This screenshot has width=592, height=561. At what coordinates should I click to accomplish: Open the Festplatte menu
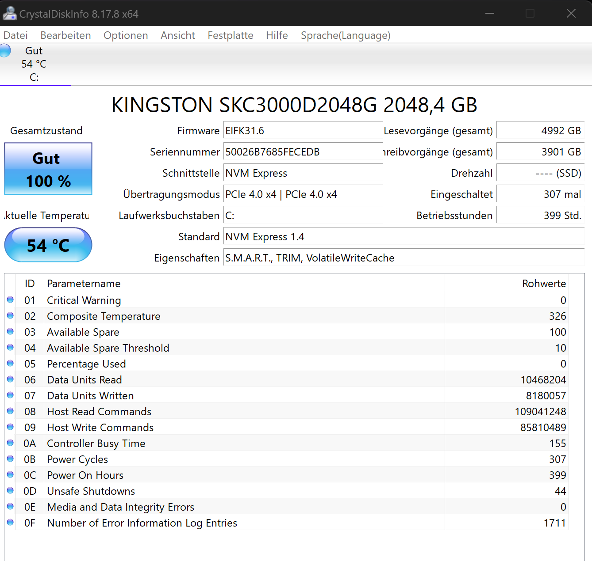230,35
